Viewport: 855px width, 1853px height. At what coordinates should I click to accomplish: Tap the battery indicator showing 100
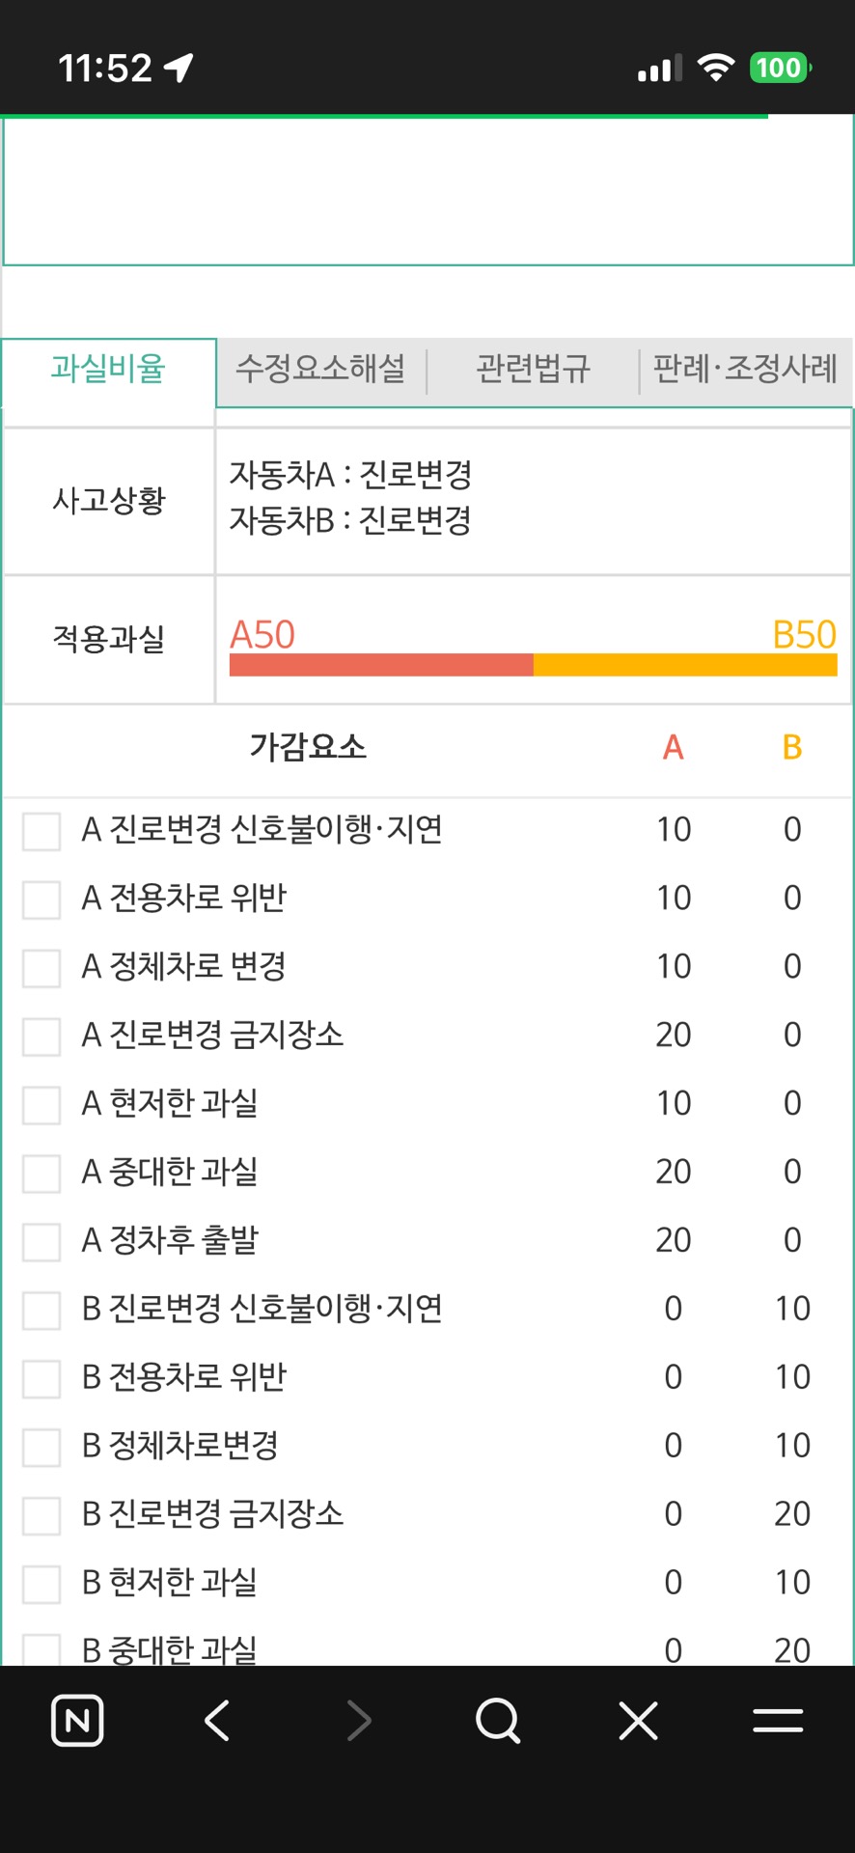pyautogui.click(x=780, y=68)
